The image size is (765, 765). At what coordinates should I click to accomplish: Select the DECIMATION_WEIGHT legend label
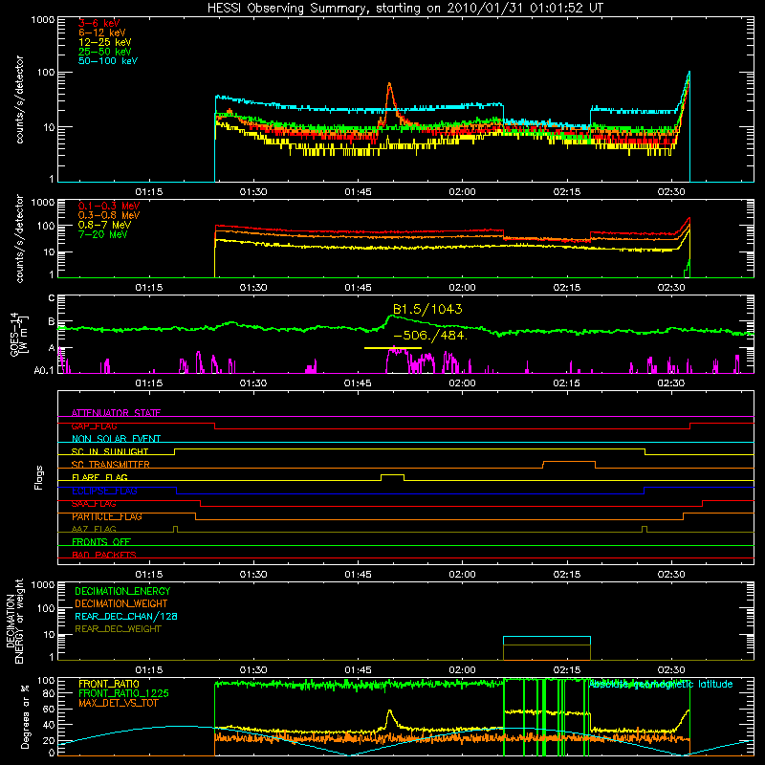tap(121, 603)
